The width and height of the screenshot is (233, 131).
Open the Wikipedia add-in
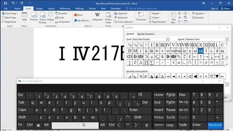click(x=98, y=17)
